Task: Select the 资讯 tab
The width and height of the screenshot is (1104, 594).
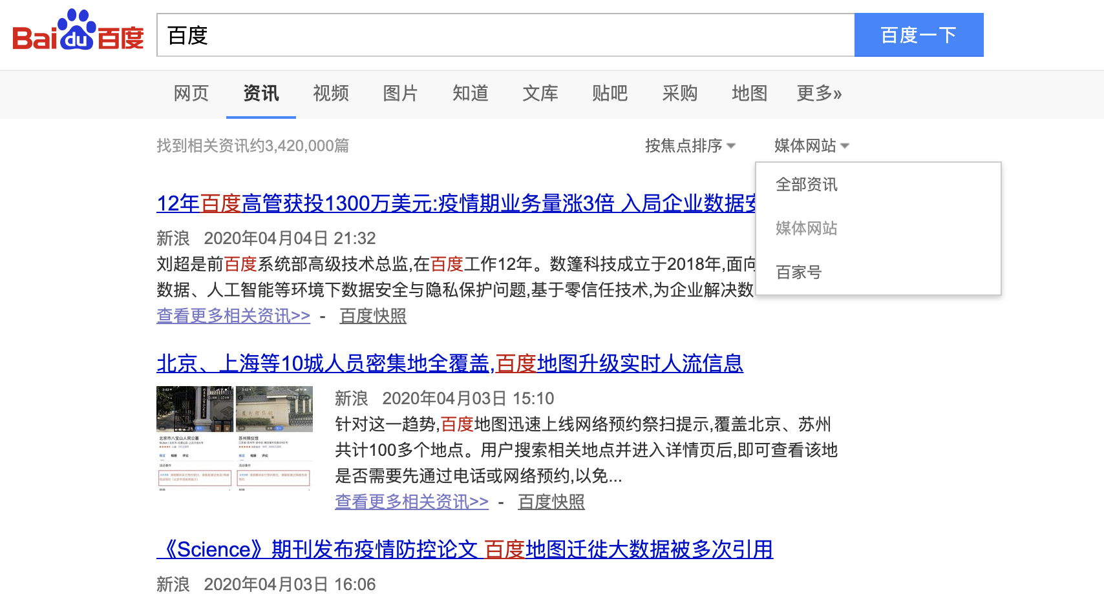Action: (261, 94)
